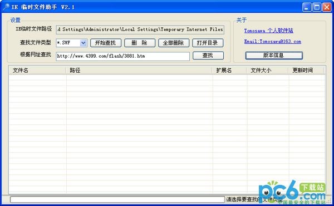The height and width of the screenshot is (206, 334).
Task: Sort by 文件大小 column header
Action: pyautogui.click(x=268, y=71)
